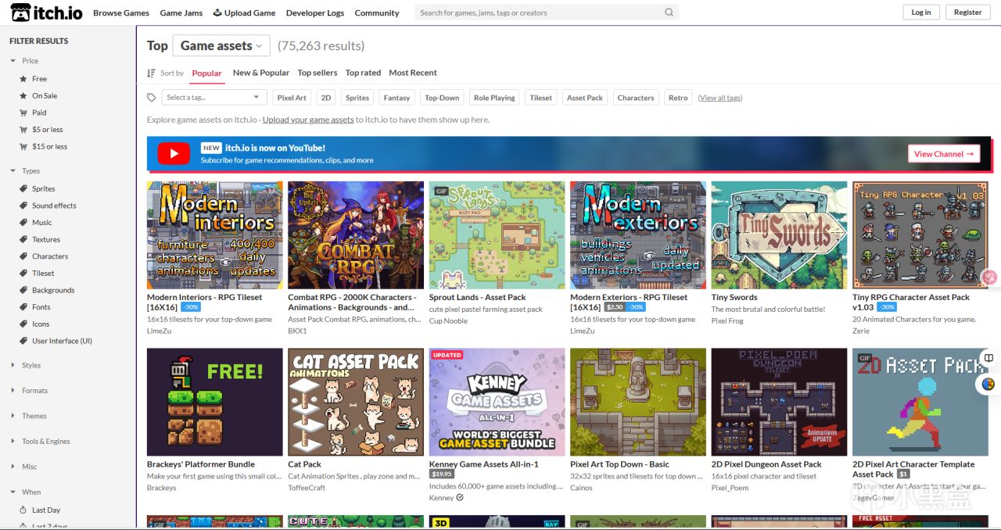Click author name LimeZu under Modern Interiors
This screenshot has width=1001, height=530.
coord(160,331)
